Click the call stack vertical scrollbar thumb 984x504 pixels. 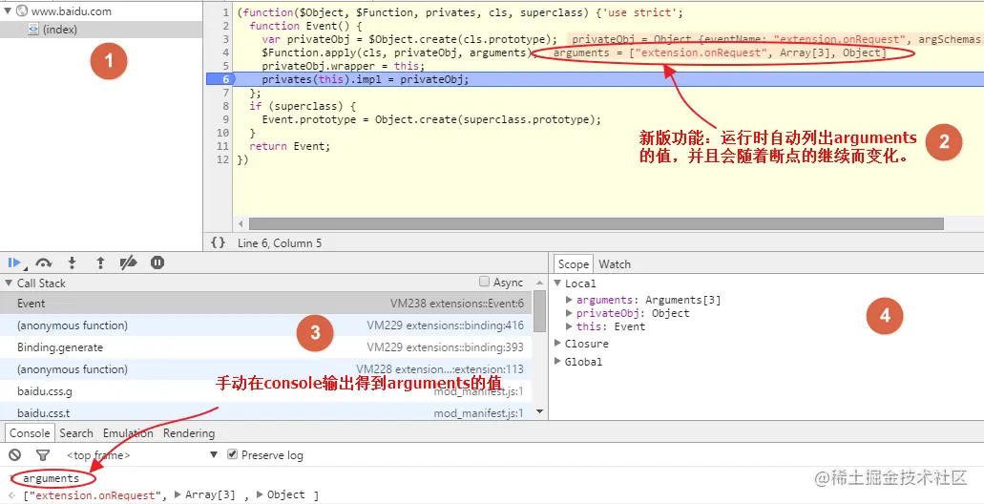(x=539, y=312)
